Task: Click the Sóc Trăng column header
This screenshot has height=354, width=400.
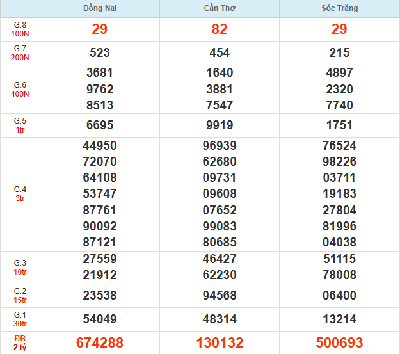Action: click(x=340, y=8)
